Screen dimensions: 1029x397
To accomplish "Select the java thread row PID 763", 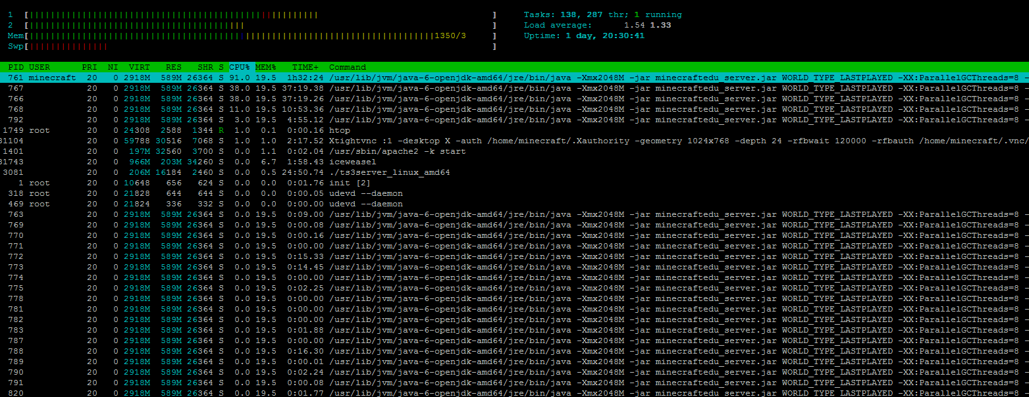I will pyautogui.click(x=514, y=214).
